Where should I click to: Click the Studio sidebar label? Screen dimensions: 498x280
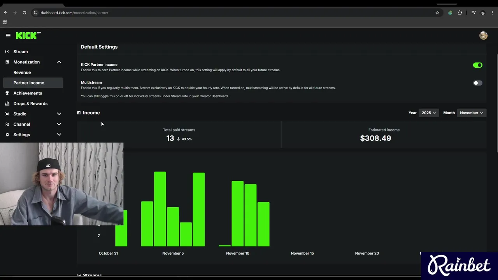pos(20,114)
